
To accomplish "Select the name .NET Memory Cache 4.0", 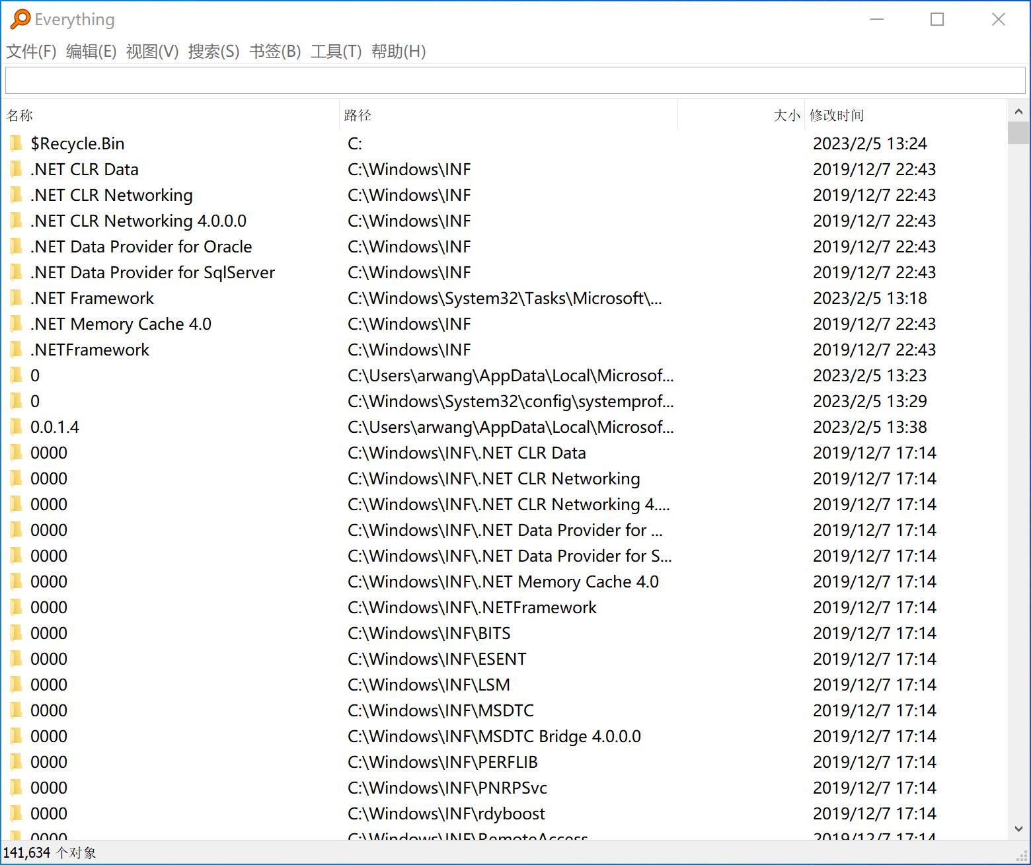I will pos(121,324).
